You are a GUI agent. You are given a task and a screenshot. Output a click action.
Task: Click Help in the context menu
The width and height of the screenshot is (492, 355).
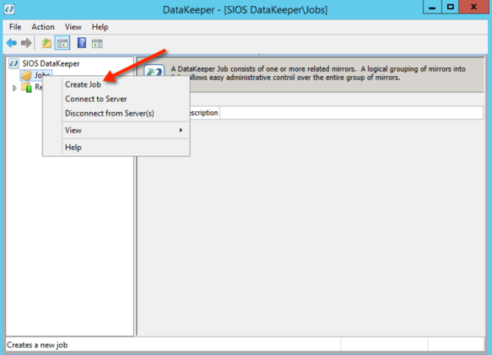pos(73,147)
